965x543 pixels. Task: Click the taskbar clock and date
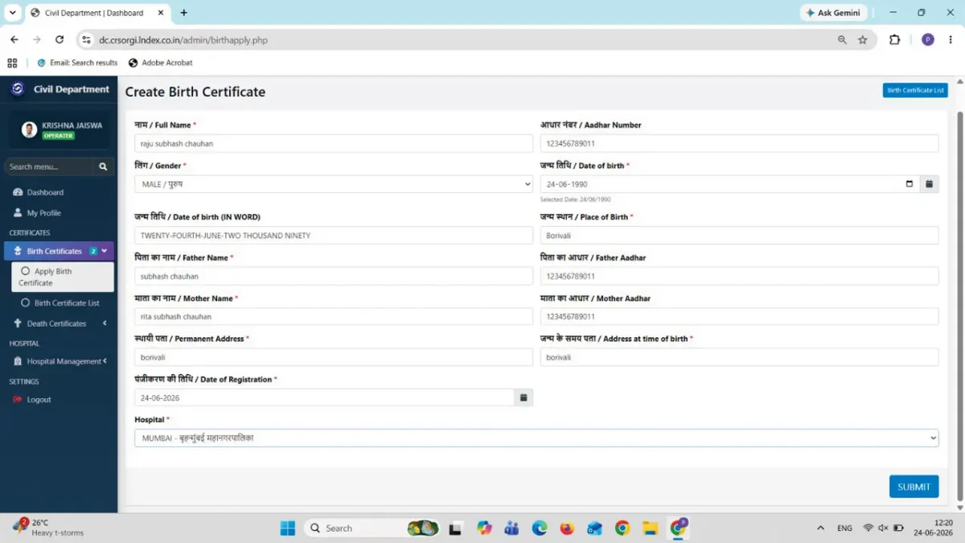934,528
